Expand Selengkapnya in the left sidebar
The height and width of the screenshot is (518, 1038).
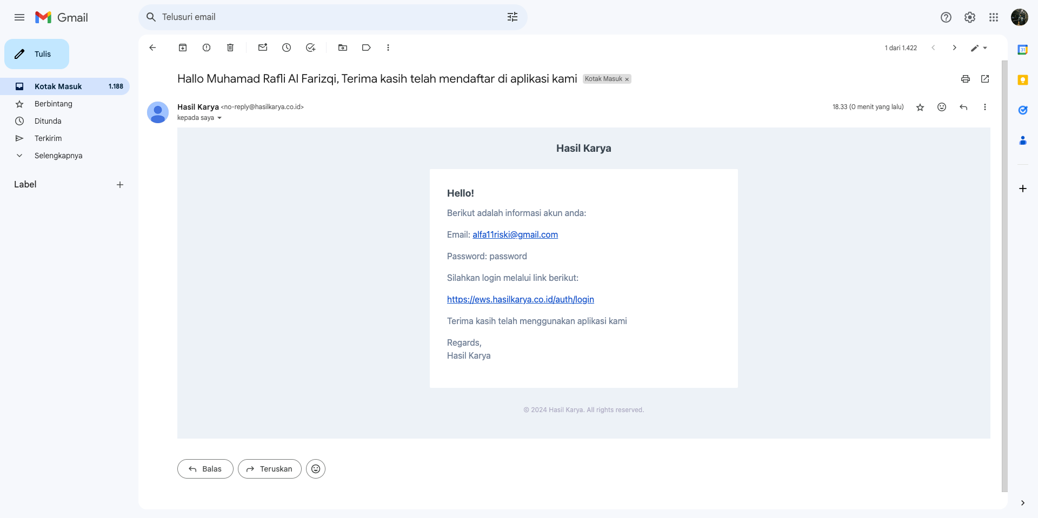tap(58, 156)
